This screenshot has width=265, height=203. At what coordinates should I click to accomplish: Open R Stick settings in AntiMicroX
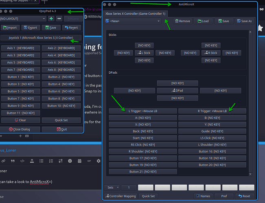pyautogui.click(x=211, y=53)
